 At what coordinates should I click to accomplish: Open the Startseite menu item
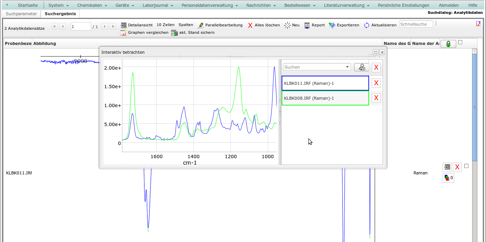click(x=28, y=5)
